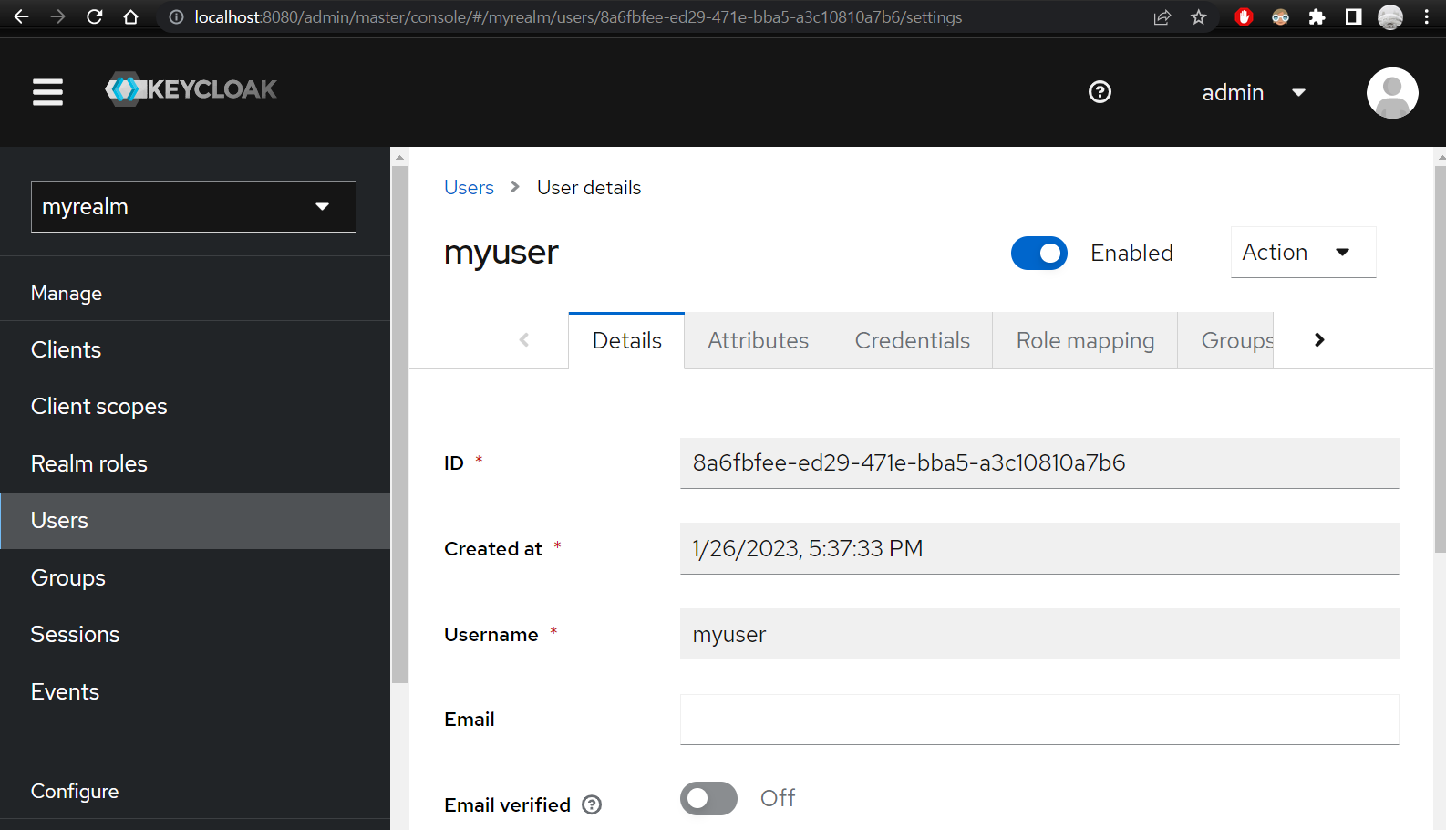Click the Email verified help icon
The width and height of the screenshot is (1446, 830).
592,804
